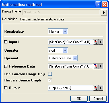
Task: Click the help question mark button
Action: [98, 5]
